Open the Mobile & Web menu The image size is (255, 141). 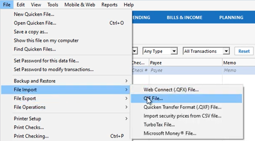pyautogui.click(x=80, y=5)
